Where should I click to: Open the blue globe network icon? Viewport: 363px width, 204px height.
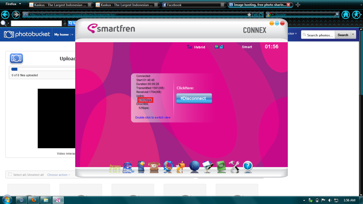pos(194,167)
